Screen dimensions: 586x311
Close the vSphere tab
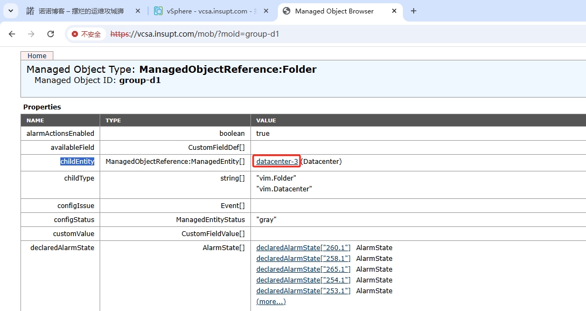[266, 11]
